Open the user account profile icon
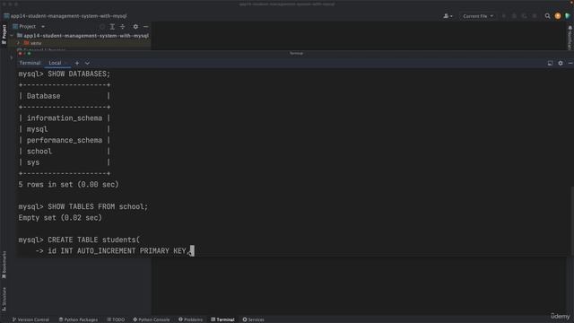 (448, 16)
